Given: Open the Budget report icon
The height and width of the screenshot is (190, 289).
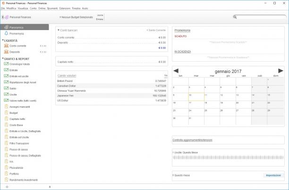Looking at the screenshot, I should click(6, 113).
